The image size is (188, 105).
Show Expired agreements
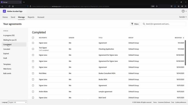tap(6, 54)
